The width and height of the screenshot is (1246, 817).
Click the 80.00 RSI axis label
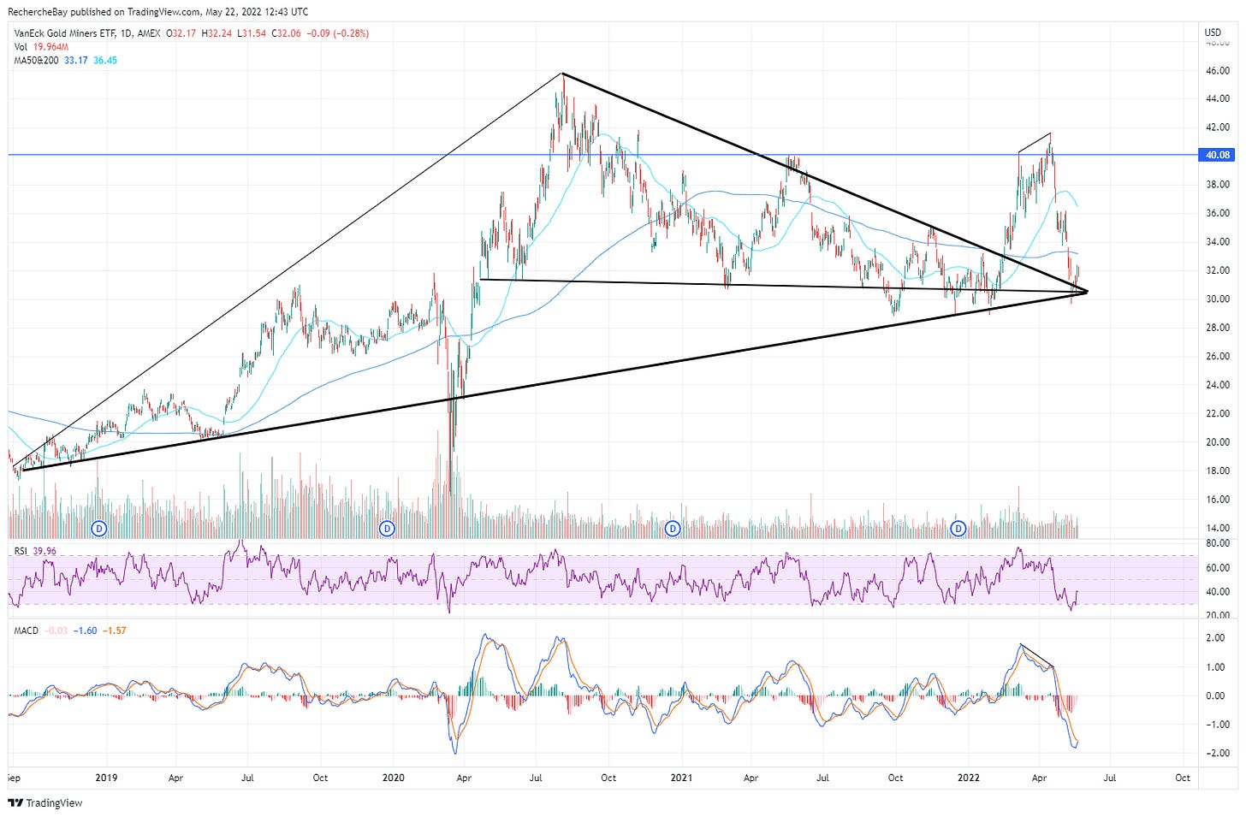[x=1218, y=543]
